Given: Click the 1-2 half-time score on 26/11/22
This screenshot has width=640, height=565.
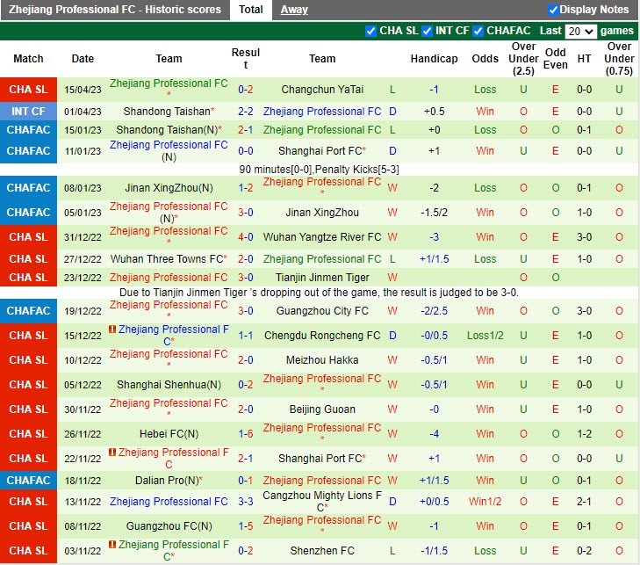Looking at the screenshot, I should coord(584,434).
